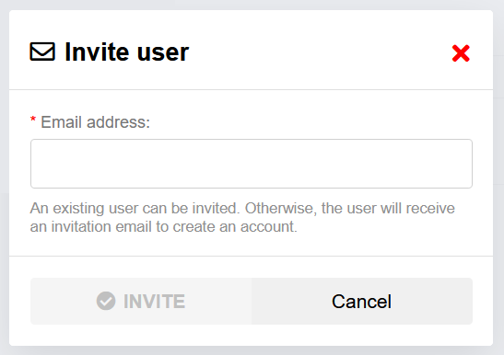
Task: Click inside the empty email text box
Action: pos(252,164)
